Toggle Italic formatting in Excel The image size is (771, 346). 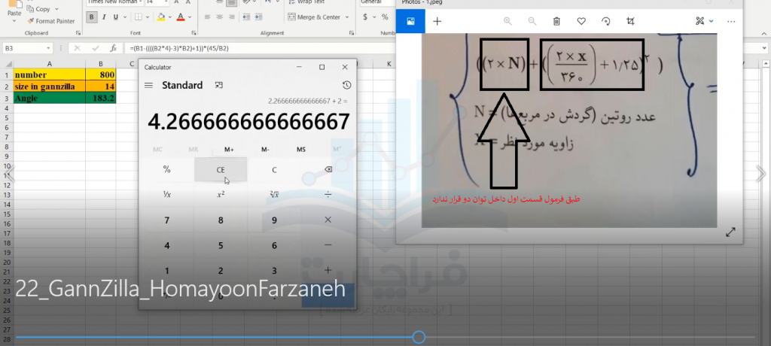(x=104, y=17)
